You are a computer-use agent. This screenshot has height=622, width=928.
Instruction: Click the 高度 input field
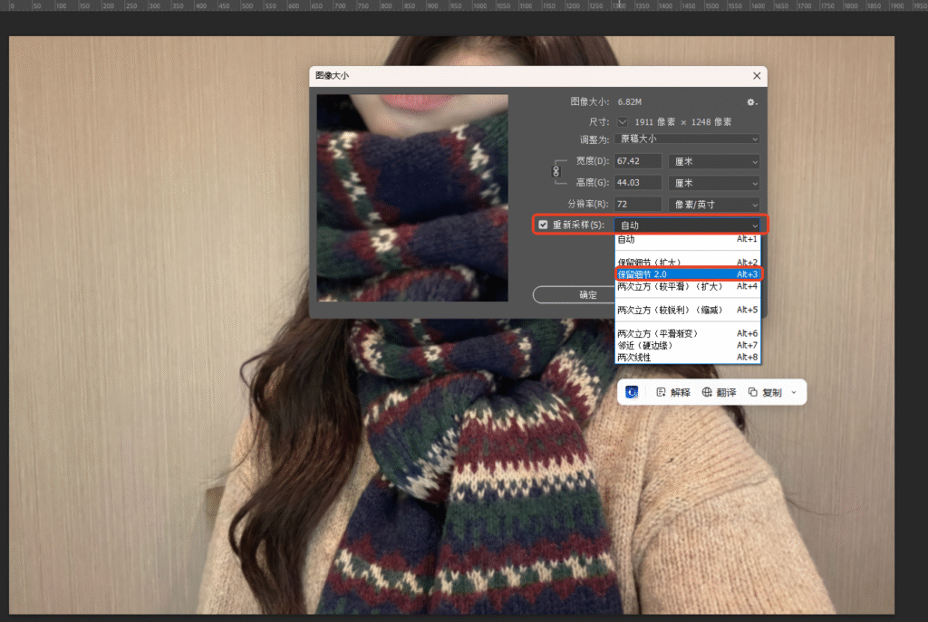(x=637, y=183)
